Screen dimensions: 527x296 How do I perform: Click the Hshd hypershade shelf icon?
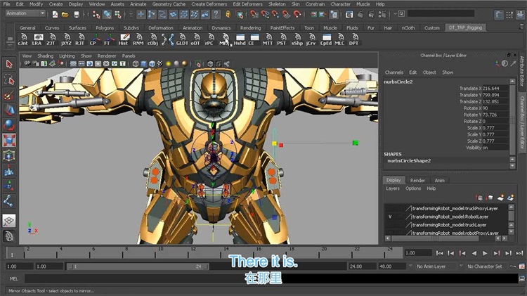[x=240, y=39]
